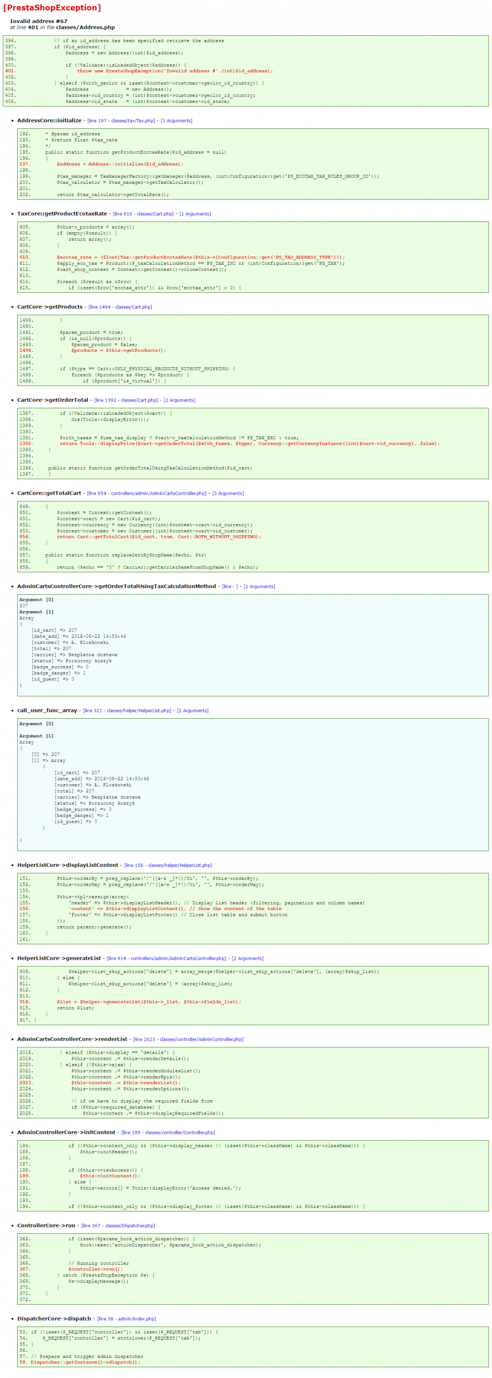Click the HelperListCore->generateList function name
Screen dimensions: 492x1378
point(59,958)
